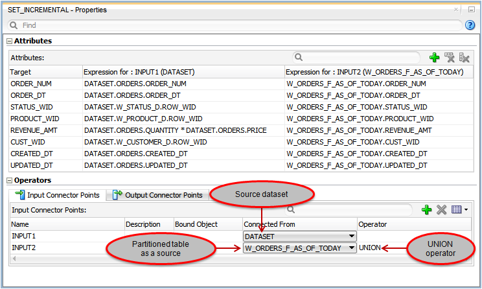Click the delete all attributes icon
The height and width of the screenshot is (289, 482).
(464, 58)
